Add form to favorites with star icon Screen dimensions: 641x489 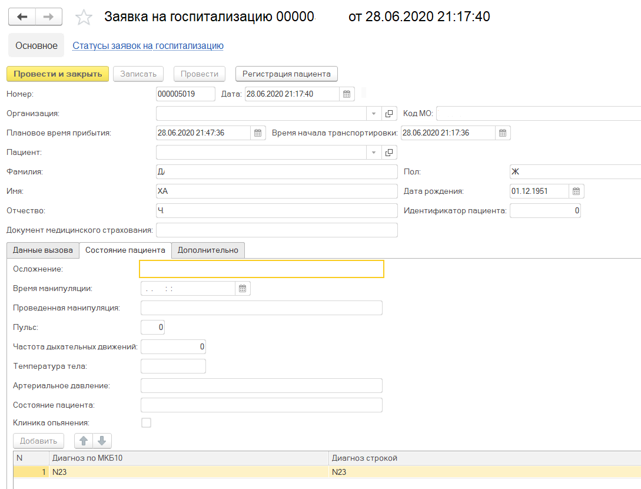click(85, 17)
